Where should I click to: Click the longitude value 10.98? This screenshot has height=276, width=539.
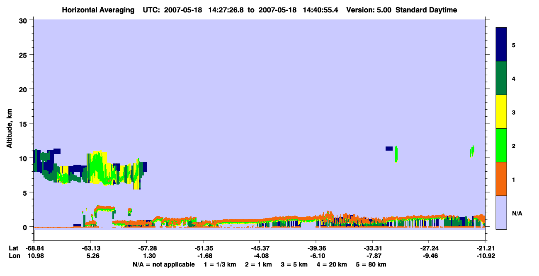pos(34,256)
